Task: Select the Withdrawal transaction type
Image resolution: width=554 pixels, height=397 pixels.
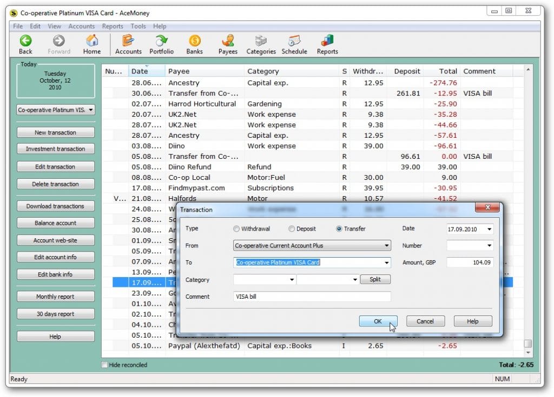Action: [x=236, y=228]
